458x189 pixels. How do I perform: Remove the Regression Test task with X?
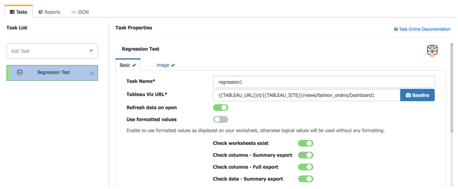tap(92, 73)
